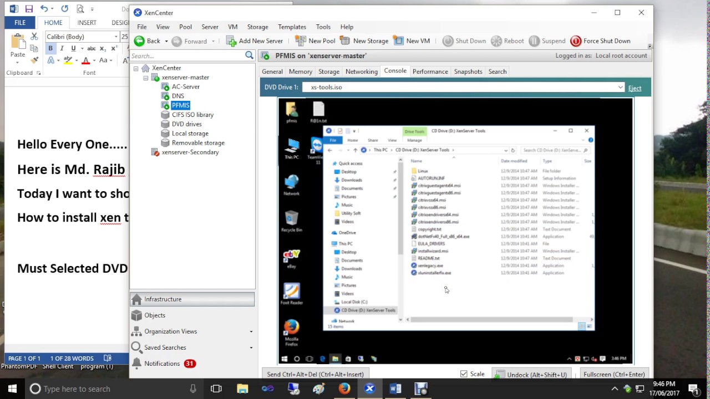
Task: Click the Subscript x₂ button in Word
Action: [103, 49]
